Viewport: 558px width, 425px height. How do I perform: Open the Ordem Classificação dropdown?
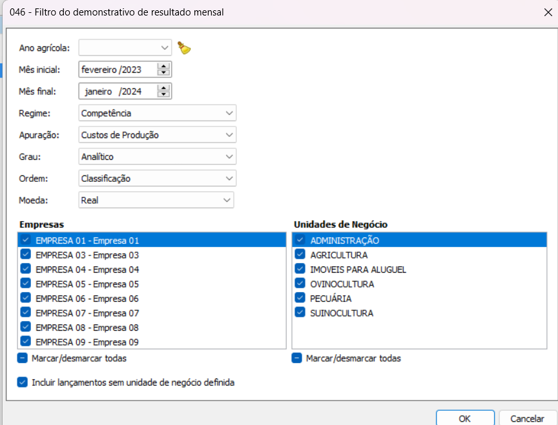(229, 178)
